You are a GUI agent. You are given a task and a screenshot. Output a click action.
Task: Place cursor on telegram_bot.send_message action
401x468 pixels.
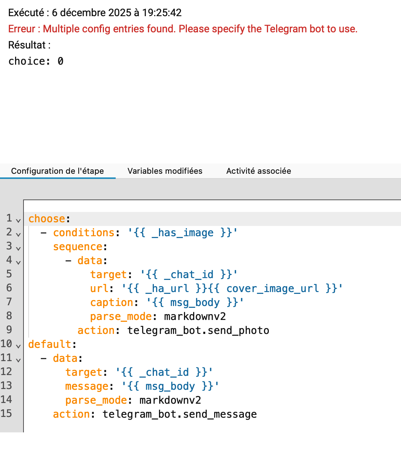coord(179,414)
